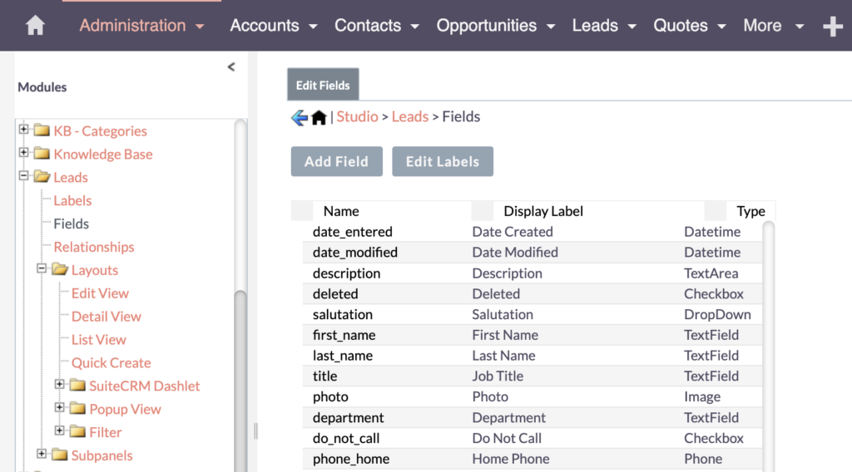The image size is (852, 472).
Task: Open the Popup View tree item
Action: tap(125, 409)
